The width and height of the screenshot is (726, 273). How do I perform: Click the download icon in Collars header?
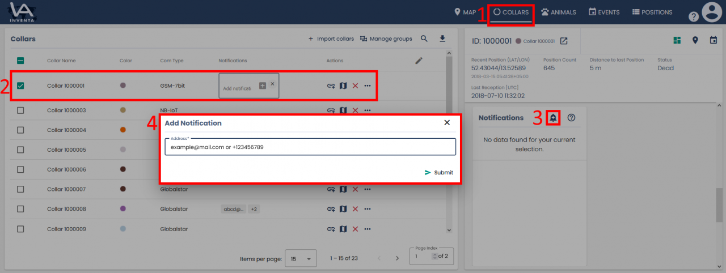click(x=442, y=39)
